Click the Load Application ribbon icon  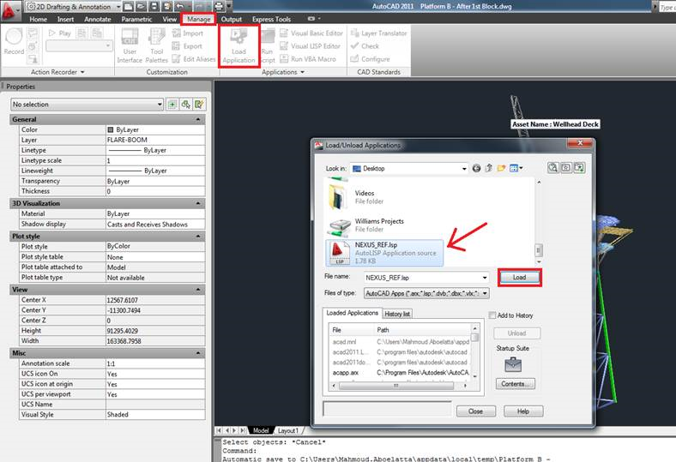(x=238, y=45)
